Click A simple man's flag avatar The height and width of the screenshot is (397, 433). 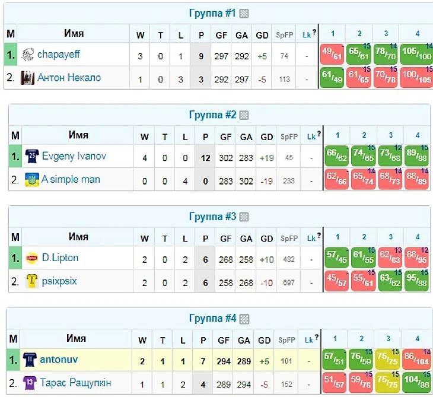(32, 180)
